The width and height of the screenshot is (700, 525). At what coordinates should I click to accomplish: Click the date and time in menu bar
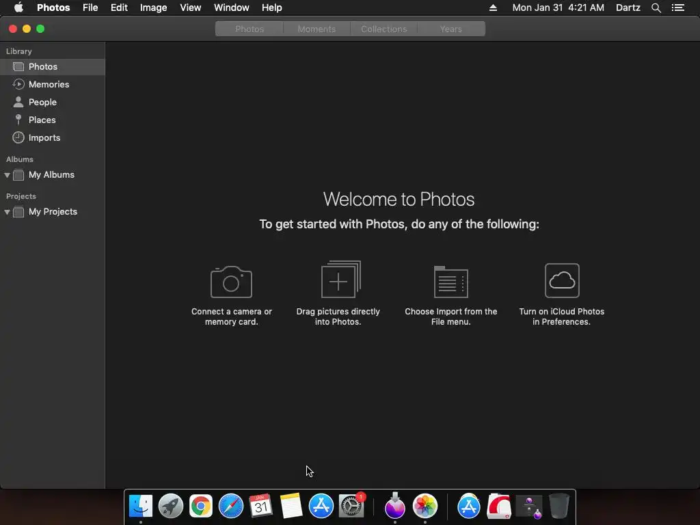click(x=558, y=8)
